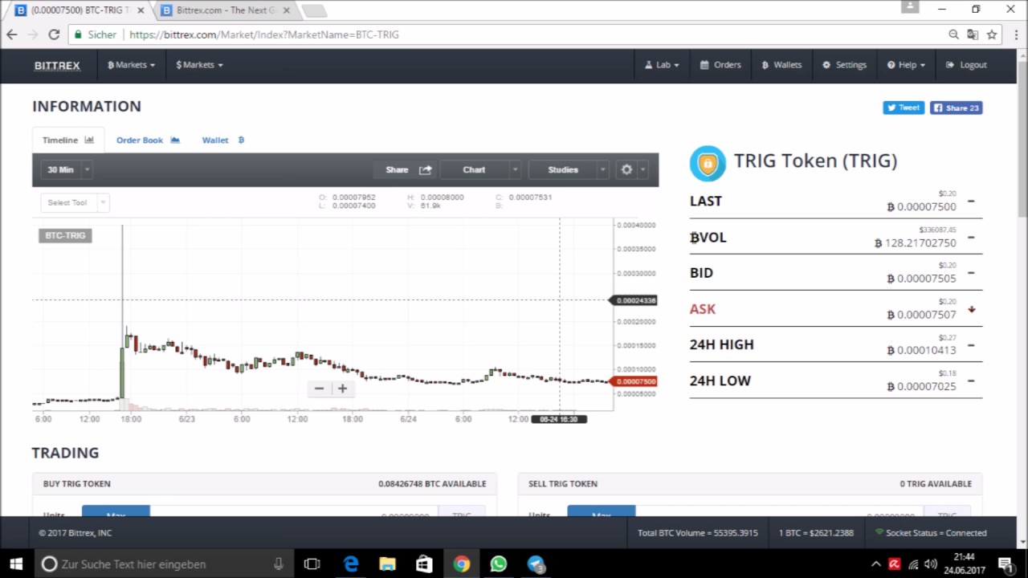1028x578 pixels.
Task: Click the secure lock Sicher indicator
Action: click(x=96, y=35)
